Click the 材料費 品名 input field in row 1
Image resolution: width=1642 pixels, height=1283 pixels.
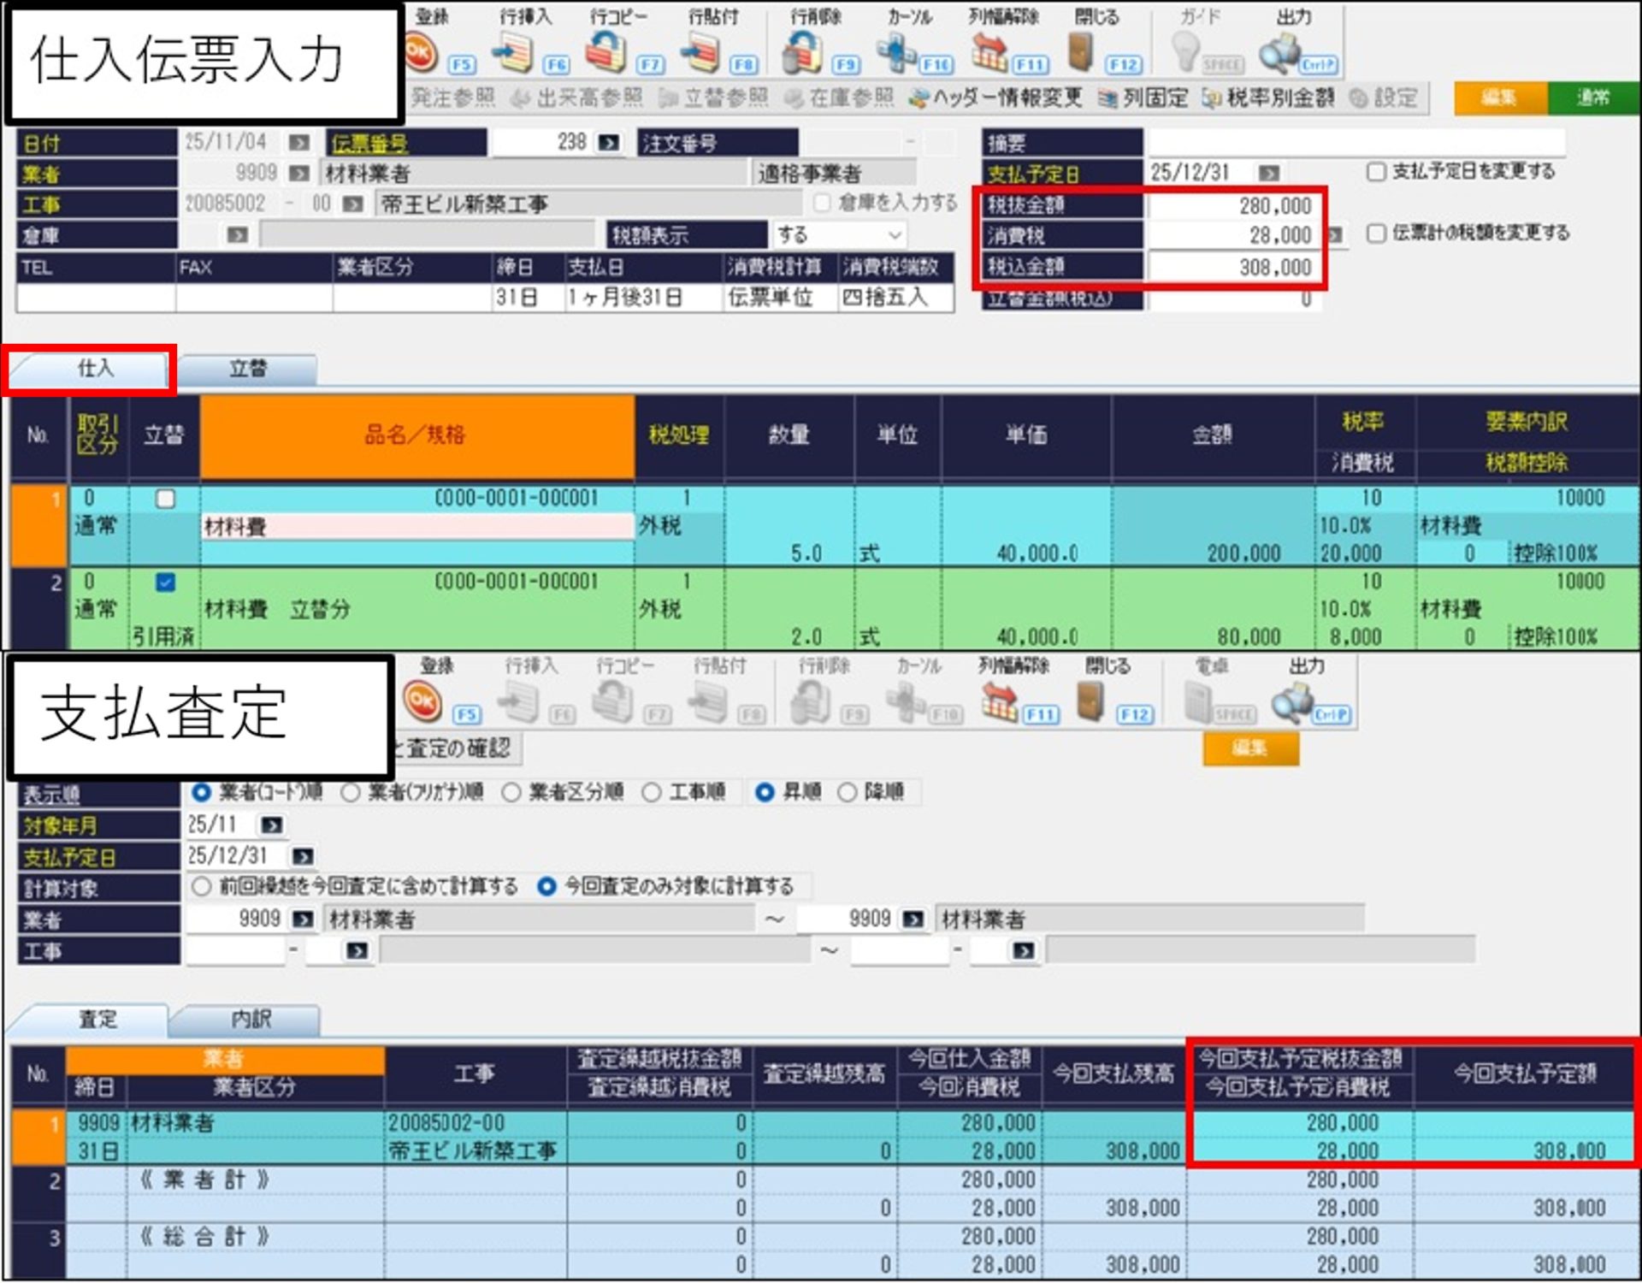(x=416, y=527)
